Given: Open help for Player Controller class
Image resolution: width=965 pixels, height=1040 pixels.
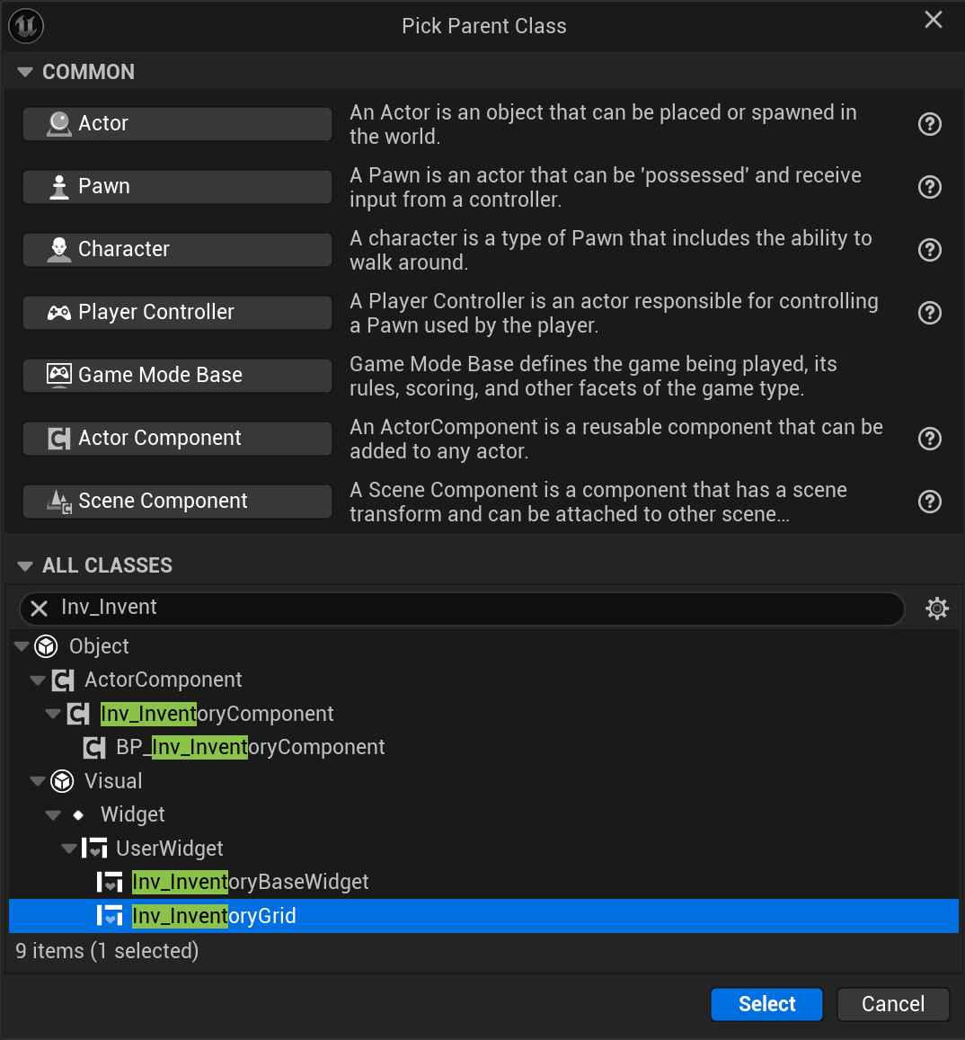Looking at the screenshot, I should click(930, 313).
